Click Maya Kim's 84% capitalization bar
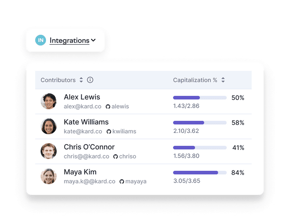This screenshot has height=223, width=290. [x=199, y=173]
